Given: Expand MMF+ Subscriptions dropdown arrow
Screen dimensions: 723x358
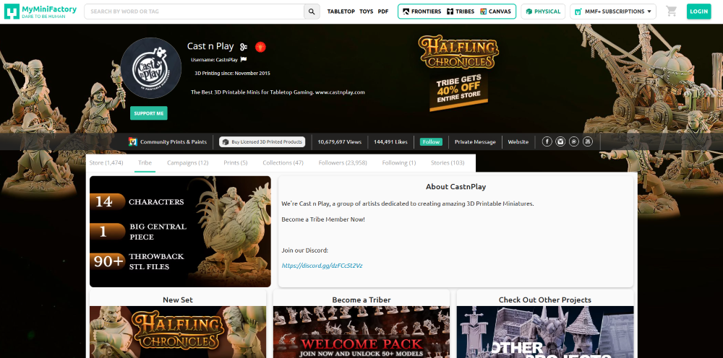Looking at the screenshot, I should [x=649, y=12].
